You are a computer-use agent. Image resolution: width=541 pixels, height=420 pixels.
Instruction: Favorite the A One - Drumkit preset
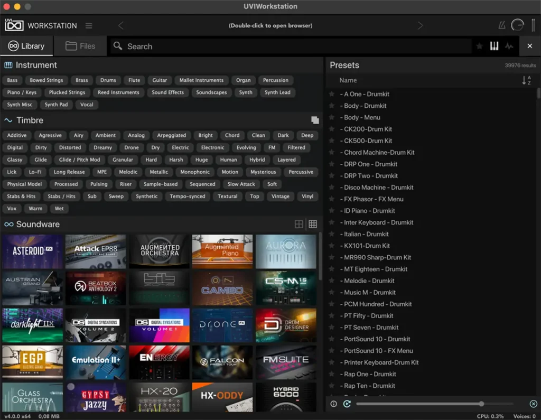point(332,94)
